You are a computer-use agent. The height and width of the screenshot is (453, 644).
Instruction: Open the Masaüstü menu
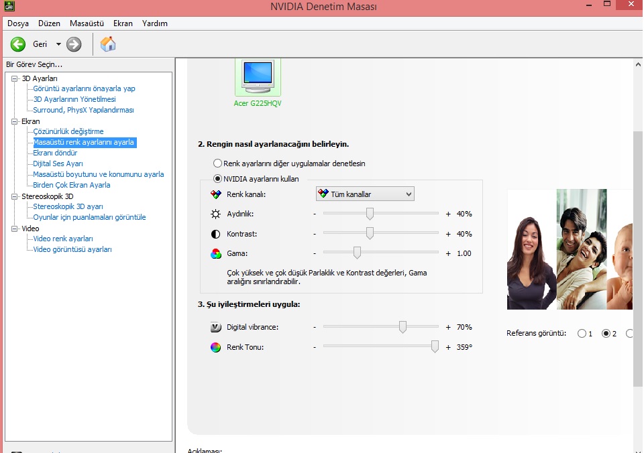click(87, 23)
